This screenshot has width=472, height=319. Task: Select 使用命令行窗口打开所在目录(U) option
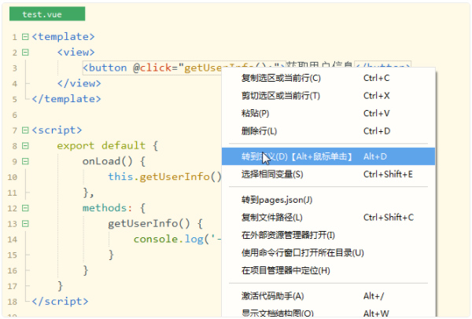click(x=303, y=252)
